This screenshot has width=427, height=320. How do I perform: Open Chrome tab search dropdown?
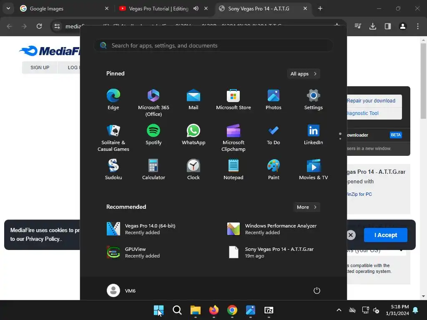8,8
